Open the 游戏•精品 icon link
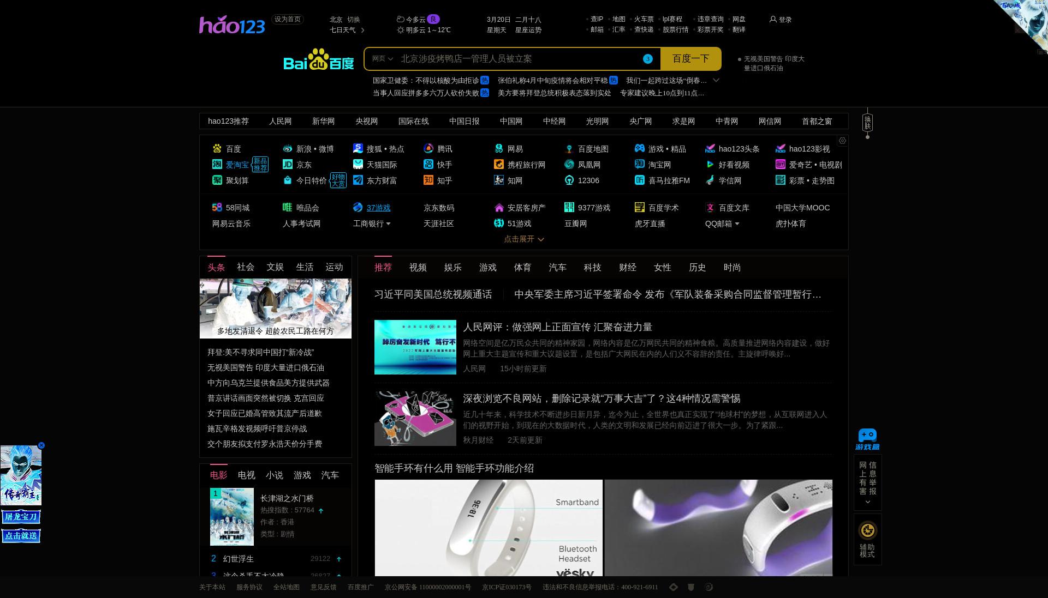This screenshot has height=598, width=1048. [640, 149]
